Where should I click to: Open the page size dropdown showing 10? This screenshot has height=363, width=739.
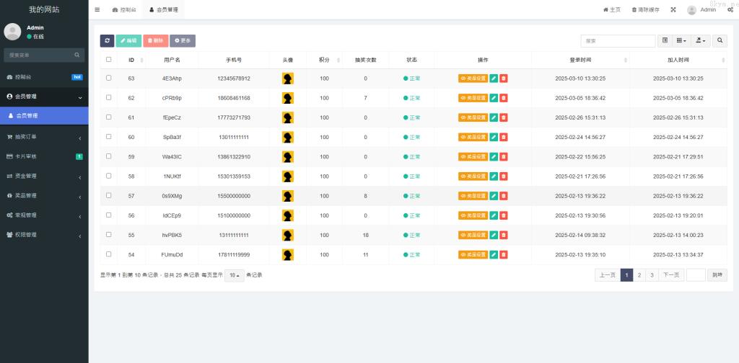[x=234, y=275]
